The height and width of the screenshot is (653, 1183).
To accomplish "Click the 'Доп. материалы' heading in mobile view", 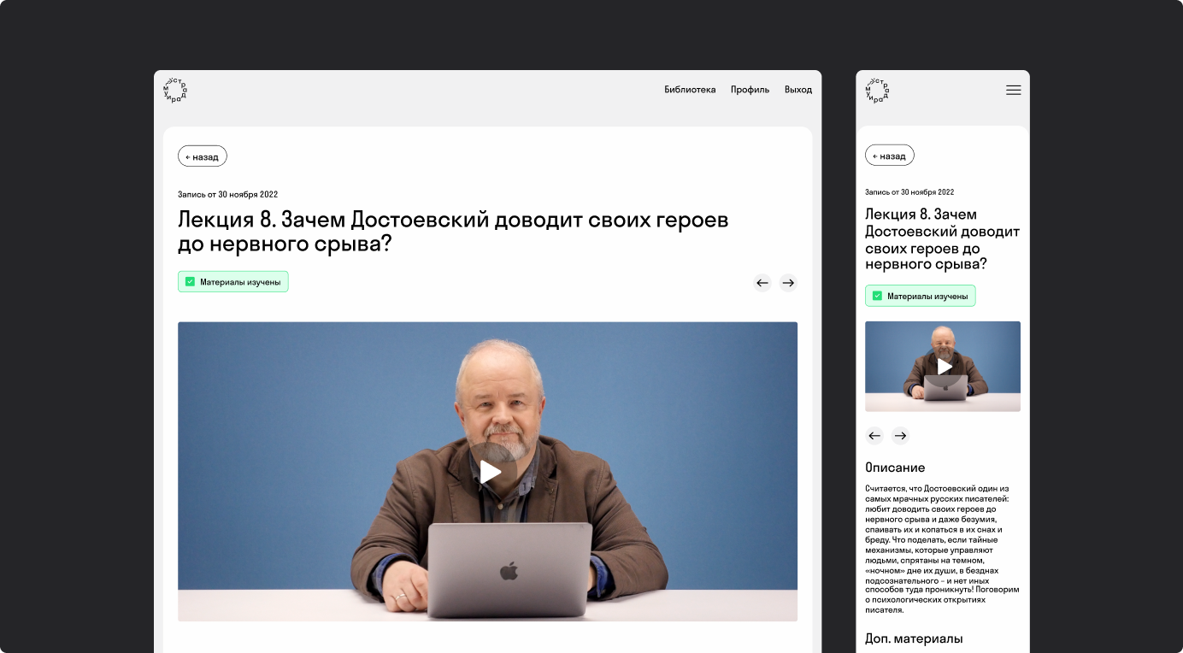I will 914,638.
